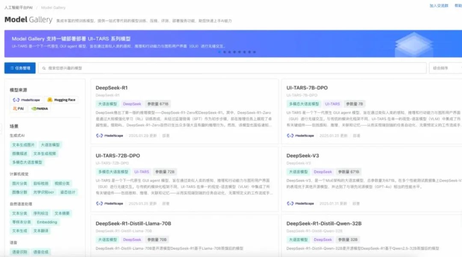Select the PAI model source filter

coord(18,109)
